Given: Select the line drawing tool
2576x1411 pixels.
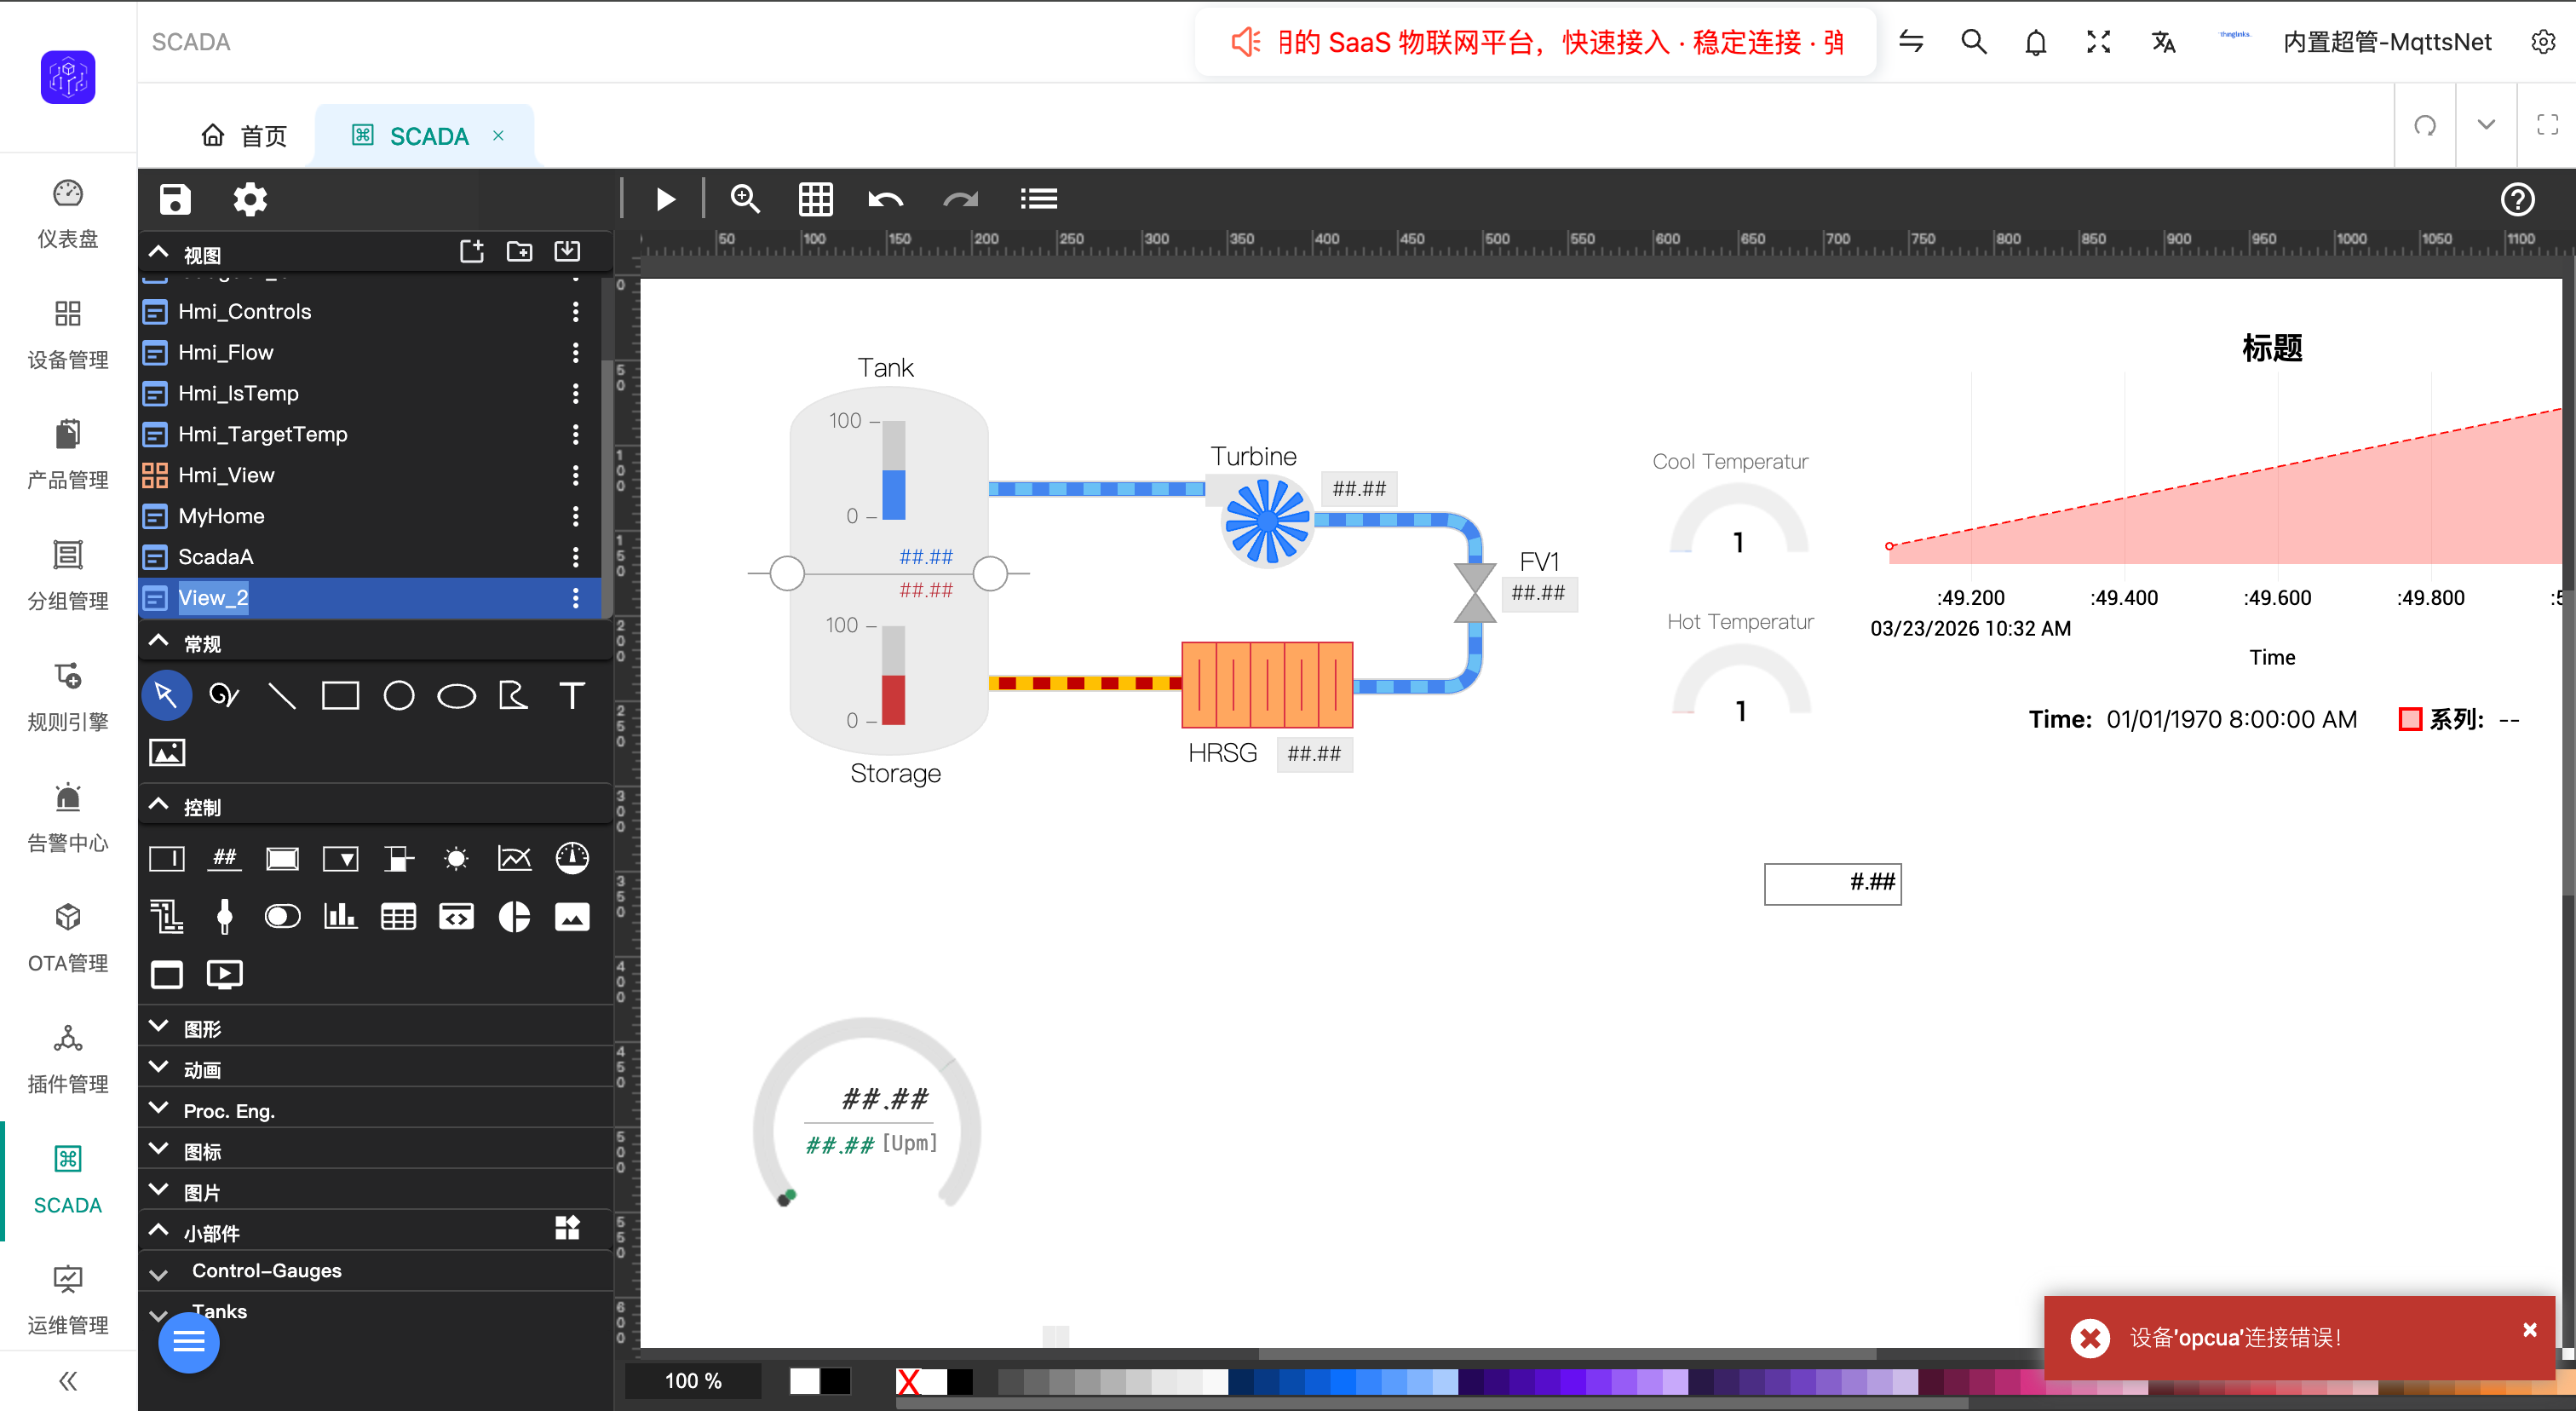Looking at the screenshot, I should pyautogui.click(x=282, y=695).
